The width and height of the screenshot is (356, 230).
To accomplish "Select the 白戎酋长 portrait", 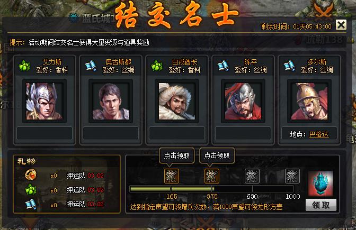I will pyautogui.click(x=177, y=101).
